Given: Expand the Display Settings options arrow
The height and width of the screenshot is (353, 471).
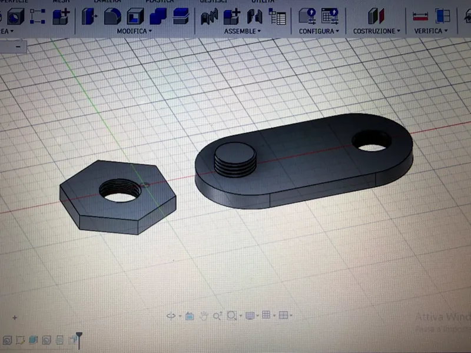Looking at the screenshot, I should click(x=258, y=315).
